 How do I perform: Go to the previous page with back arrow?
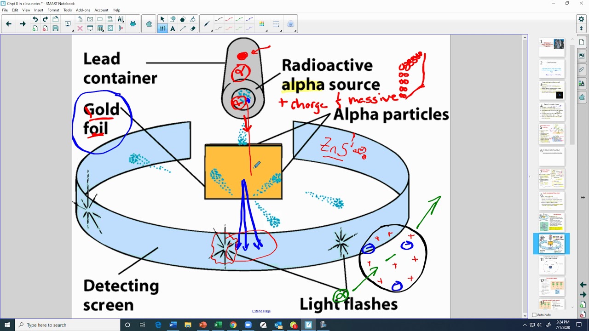(x=8, y=24)
